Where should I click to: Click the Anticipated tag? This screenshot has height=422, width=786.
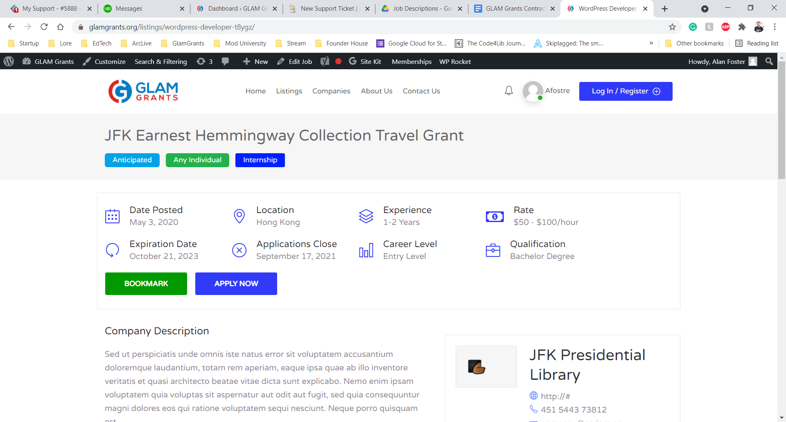coord(132,160)
